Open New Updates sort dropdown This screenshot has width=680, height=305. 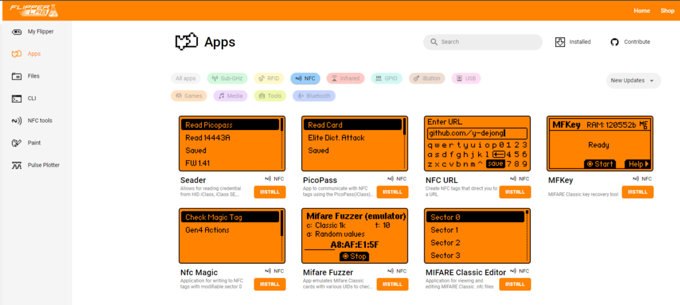point(633,81)
